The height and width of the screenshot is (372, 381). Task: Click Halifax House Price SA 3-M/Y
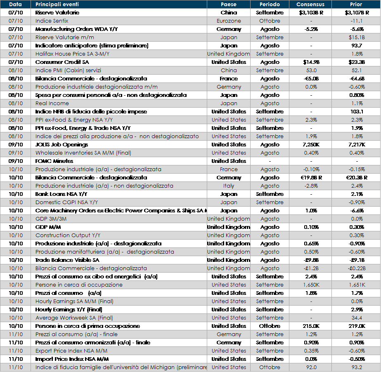[x=72, y=54]
